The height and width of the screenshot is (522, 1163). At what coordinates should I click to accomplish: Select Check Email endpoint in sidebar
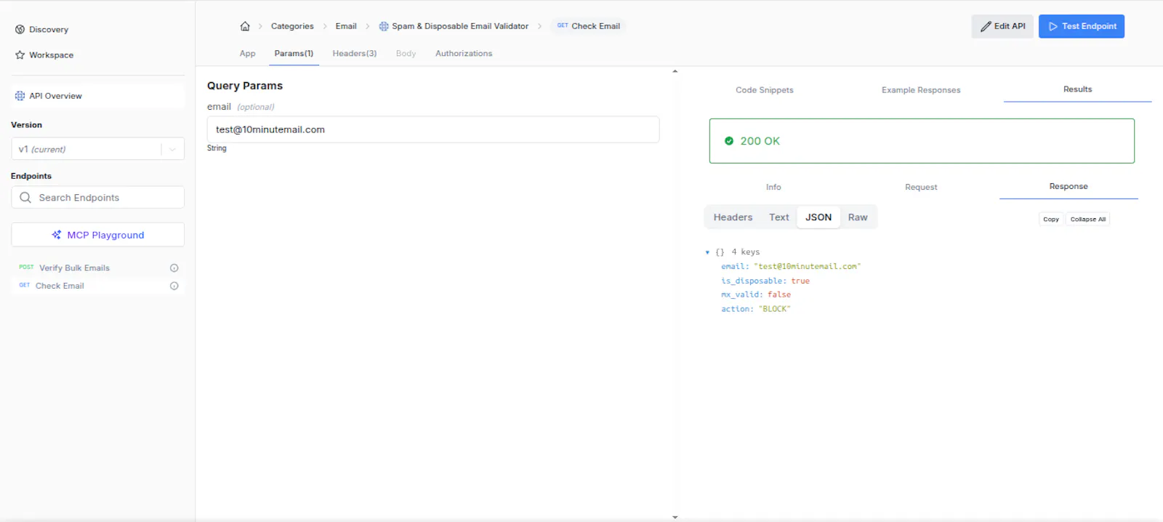tap(60, 286)
